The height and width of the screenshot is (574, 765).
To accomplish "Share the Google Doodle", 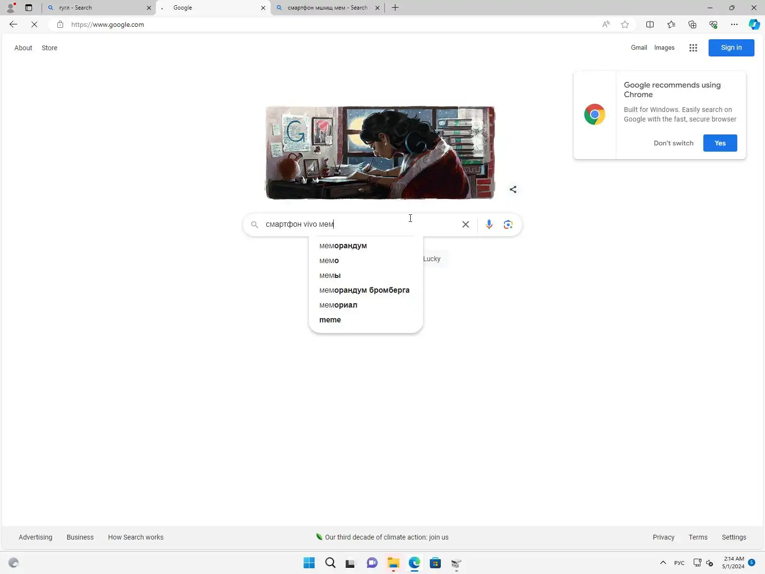I will 513,189.
